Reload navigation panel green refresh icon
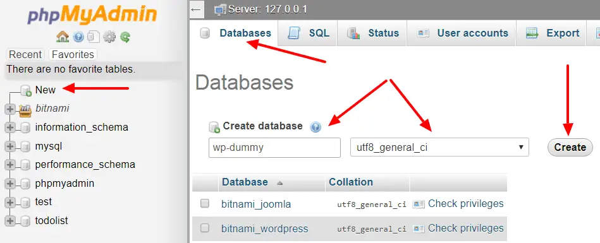Image resolution: width=600 pixels, height=243 pixels. point(125,37)
